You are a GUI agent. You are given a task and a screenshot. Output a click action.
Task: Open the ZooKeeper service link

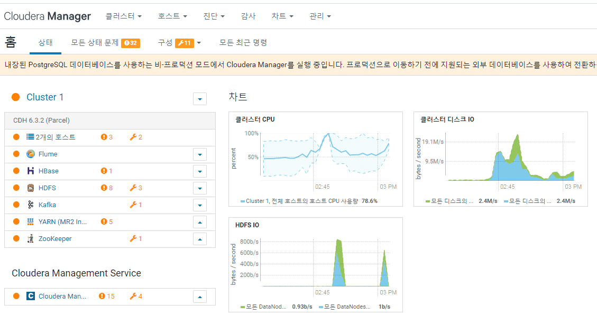coord(55,238)
